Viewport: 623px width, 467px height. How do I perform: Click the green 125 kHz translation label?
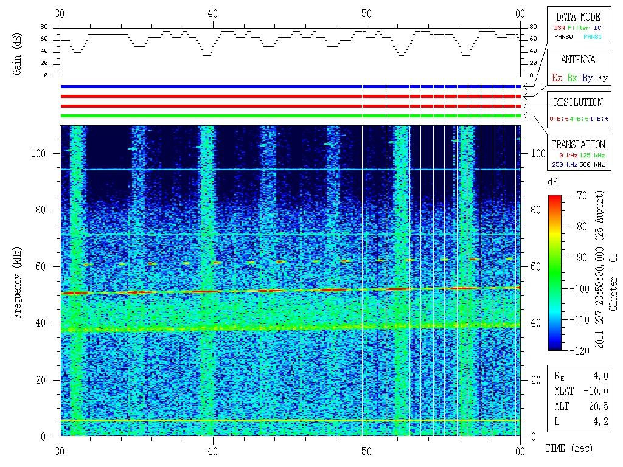click(592, 156)
